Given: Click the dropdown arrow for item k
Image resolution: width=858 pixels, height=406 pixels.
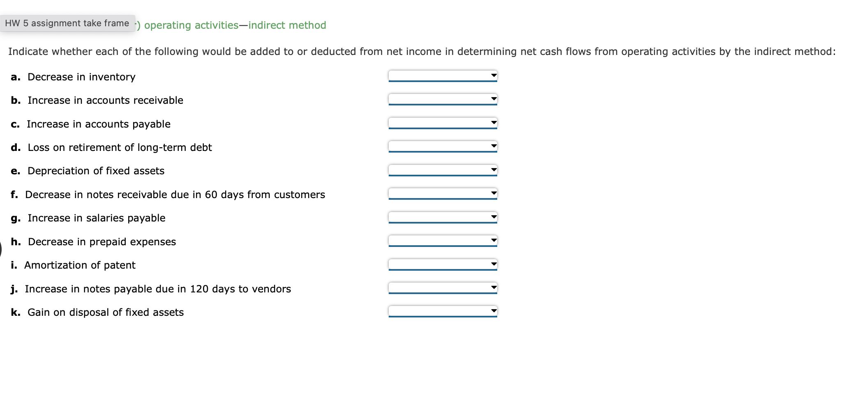Looking at the screenshot, I should pyautogui.click(x=493, y=310).
